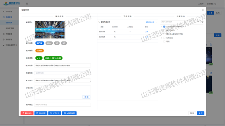Click the orange JG002 software number tag
The height and width of the screenshot is (126, 225).
tap(39, 51)
